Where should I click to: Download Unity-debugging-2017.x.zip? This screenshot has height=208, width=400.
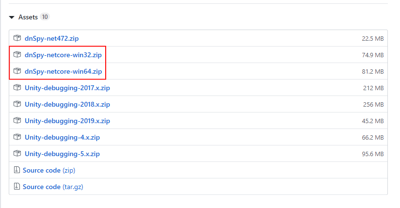[x=67, y=88]
